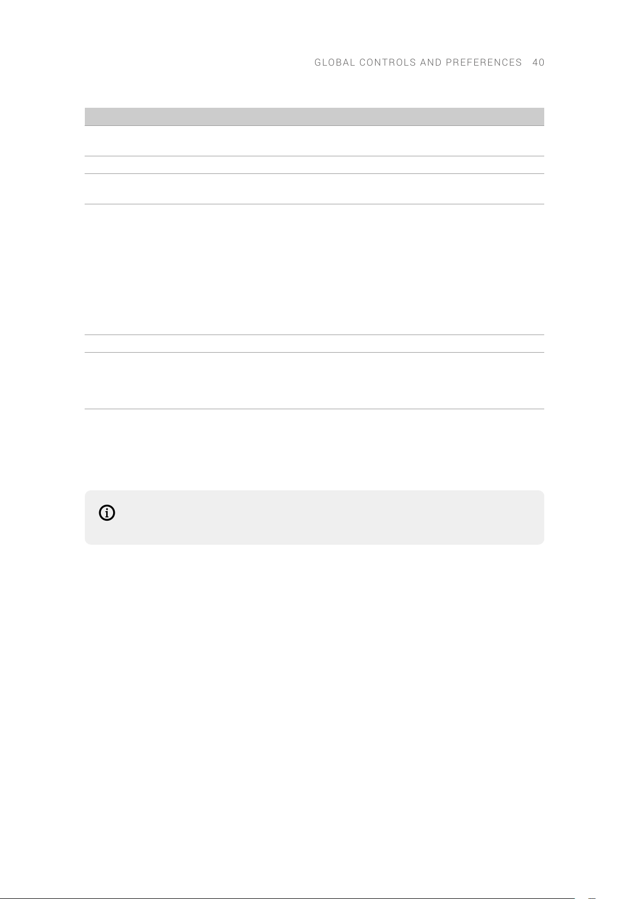
Task: Click the circled info icon
Action: coord(107,513)
